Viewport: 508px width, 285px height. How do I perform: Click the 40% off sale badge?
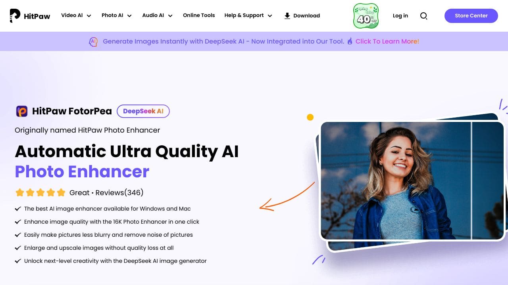click(x=366, y=16)
